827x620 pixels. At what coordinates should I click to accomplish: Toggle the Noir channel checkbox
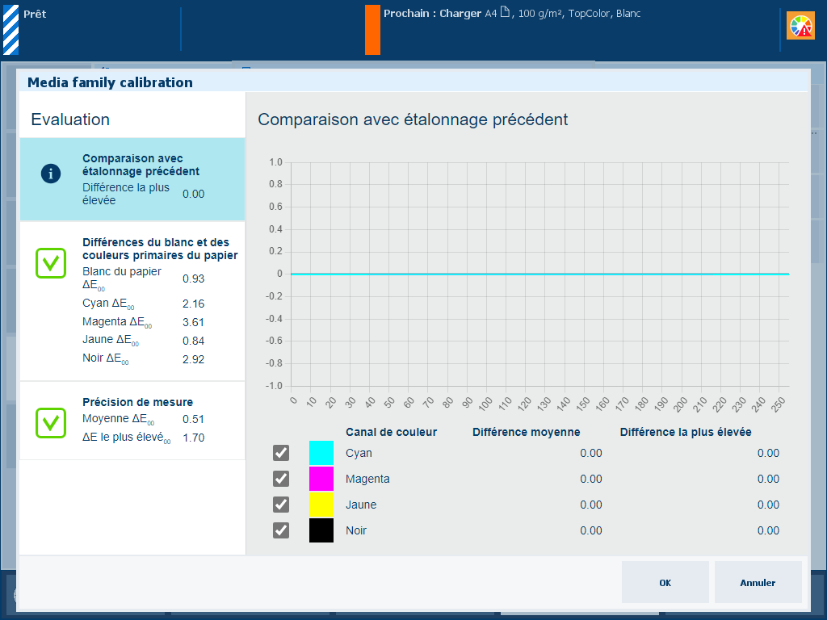(281, 530)
